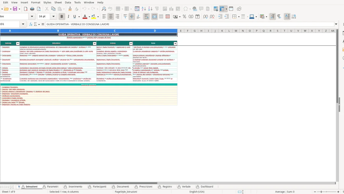This screenshot has width=344, height=194.
Task: Click the Add Decimal Place icon
Action: (x=205, y=17)
